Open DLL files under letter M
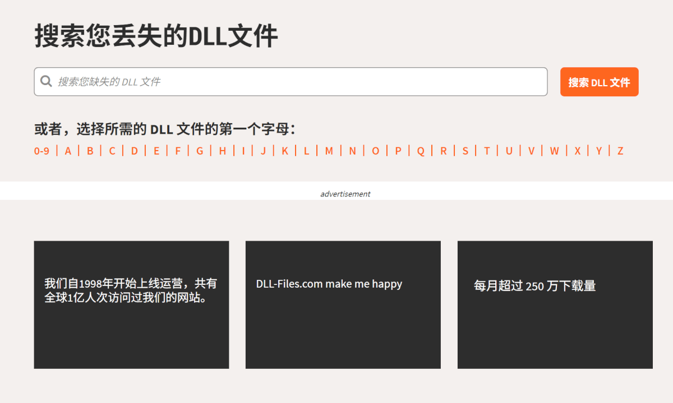This screenshot has width=673, height=403. pos(329,151)
